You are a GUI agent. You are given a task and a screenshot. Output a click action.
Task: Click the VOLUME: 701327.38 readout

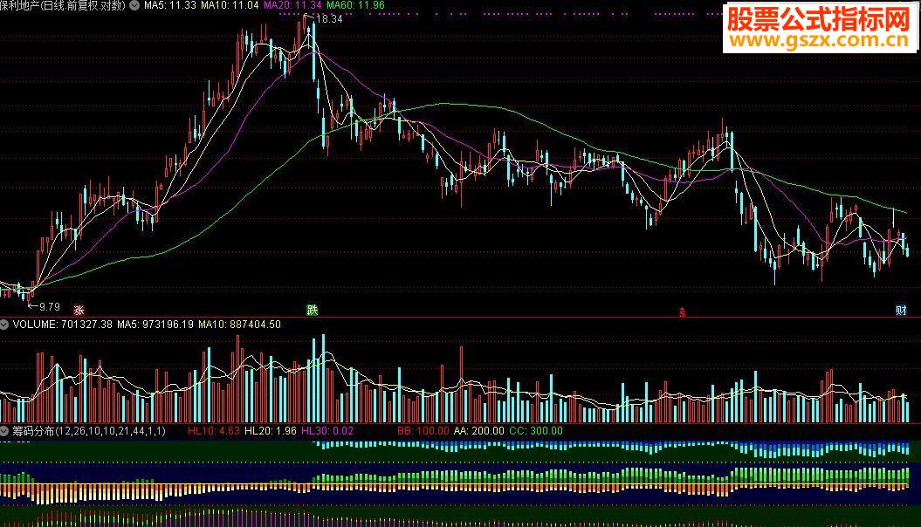[x=62, y=324]
